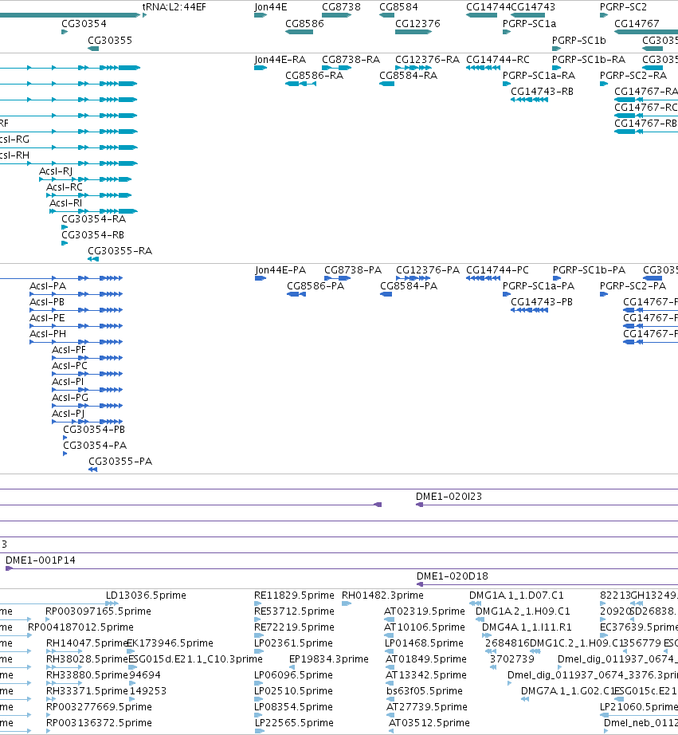Screen dimensions: 678x735
Task: Open the CG8584-RA transcript label
Action: 408,76
